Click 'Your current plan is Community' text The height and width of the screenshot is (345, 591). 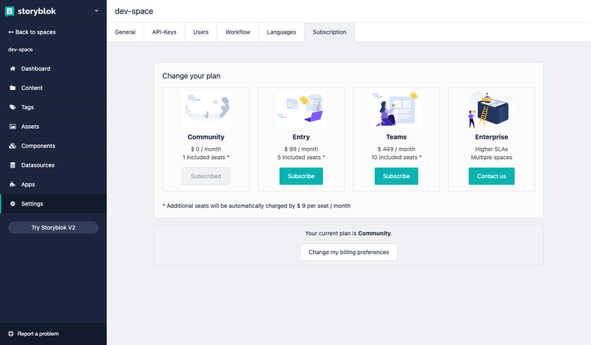click(x=349, y=233)
